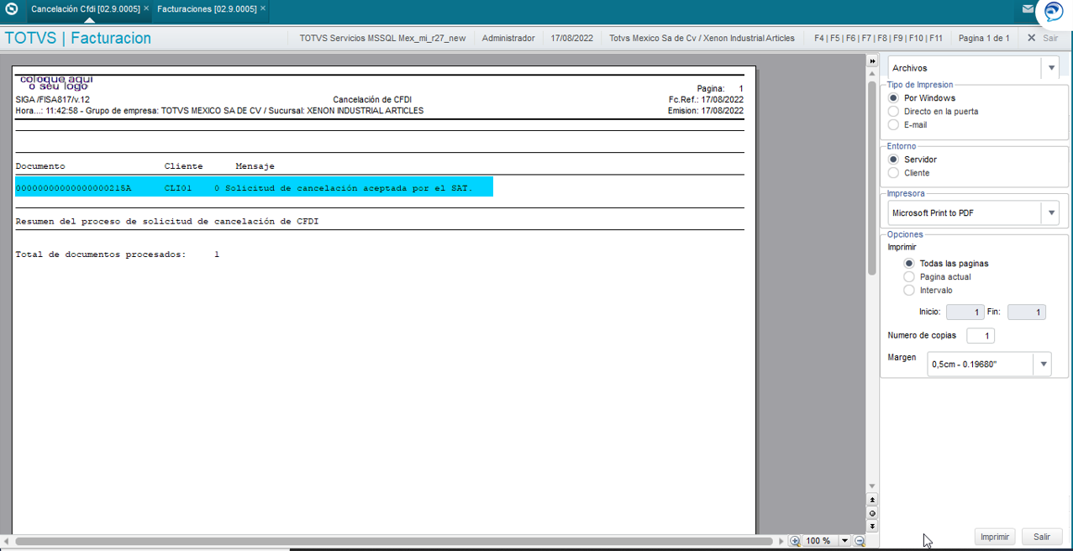Screen dimensions: 1073x551
Task: Collapse the side panel with double-arrow icon
Action: [872, 61]
